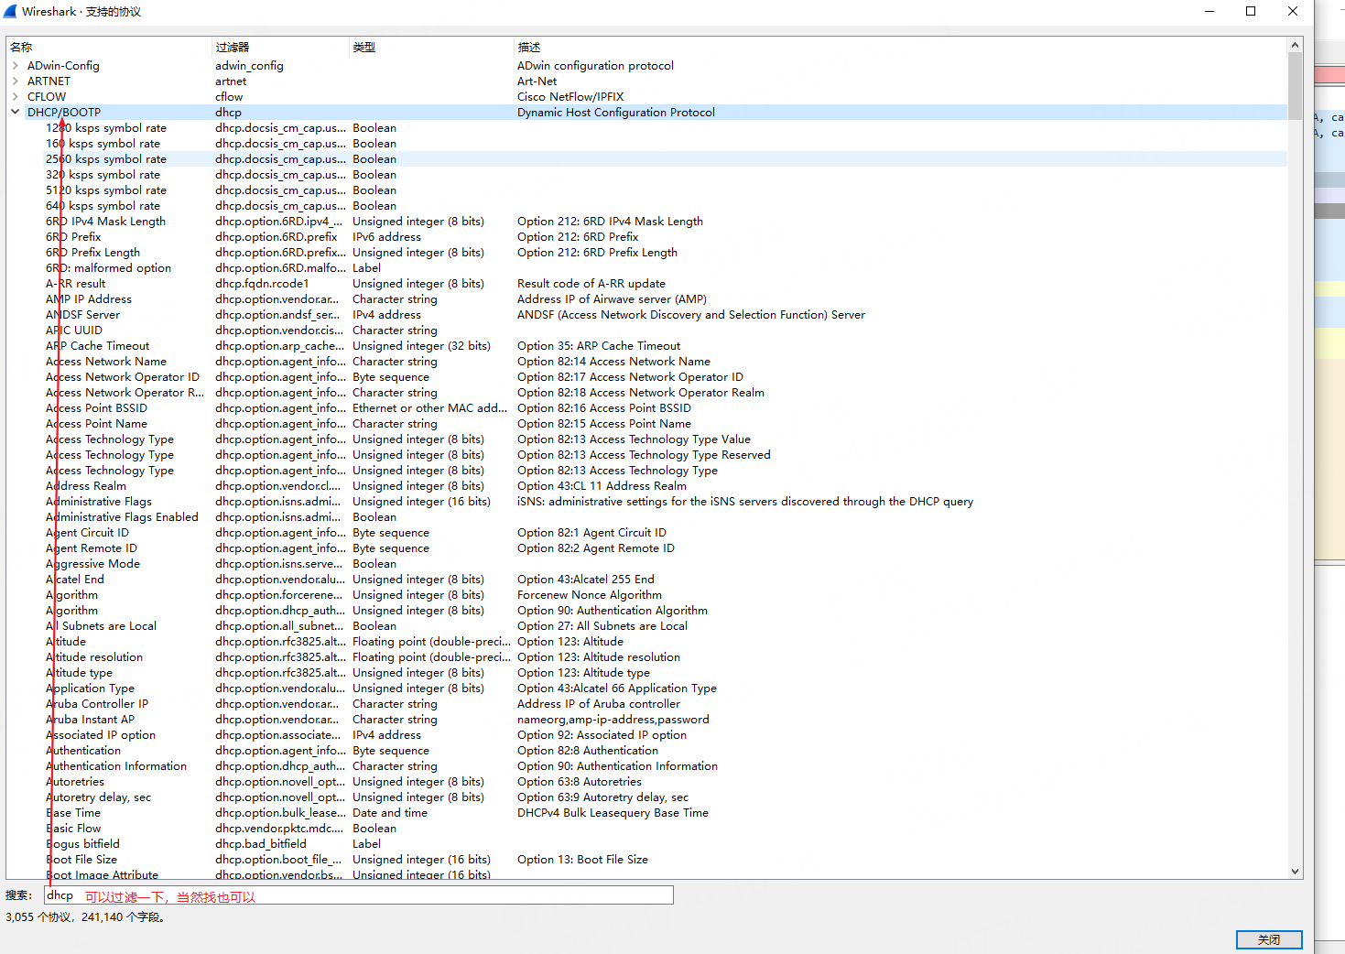Image resolution: width=1345 pixels, height=954 pixels.
Task: Select the AMP IP Address row
Action: pyautogui.click(x=646, y=299)
